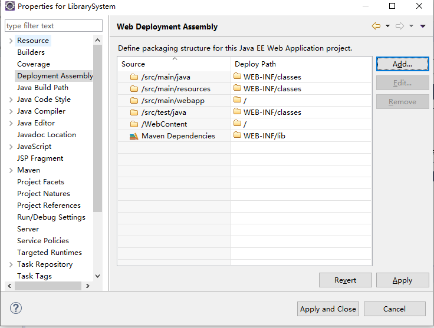Screen dimensions: 434x328
Task: Expand the Maven tree node
Action: (x=11, y=170)
